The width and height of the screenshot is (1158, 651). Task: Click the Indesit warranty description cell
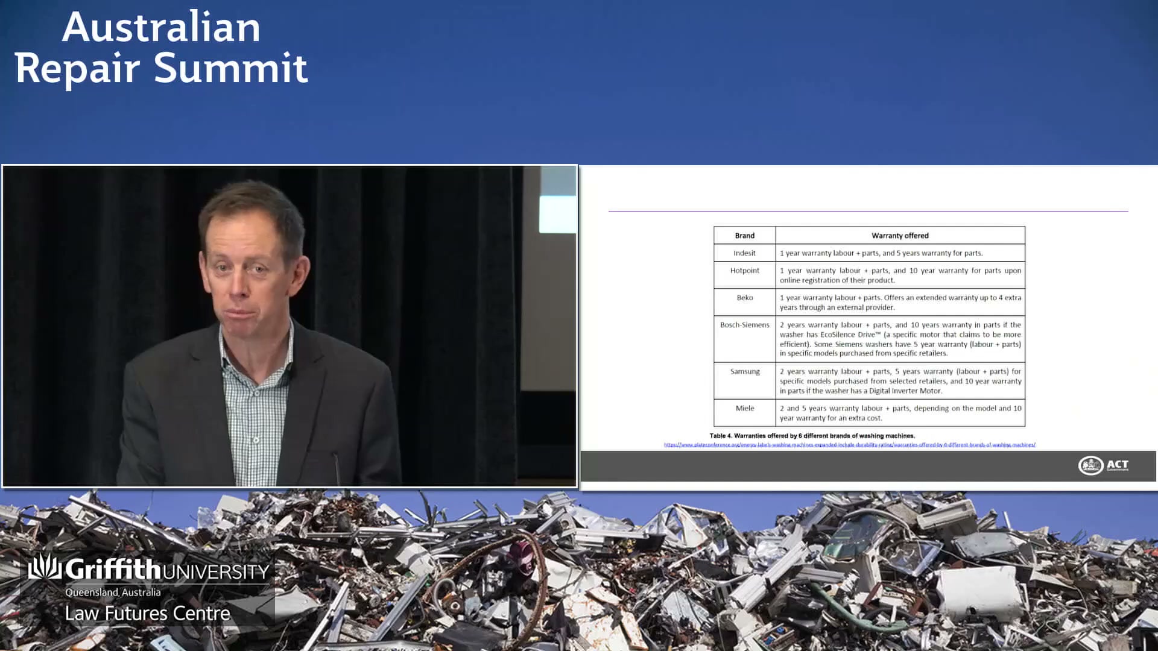[900, 253]
